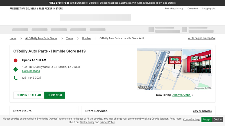
Task: Open Cookie Settings link
Action: (192, 120)
